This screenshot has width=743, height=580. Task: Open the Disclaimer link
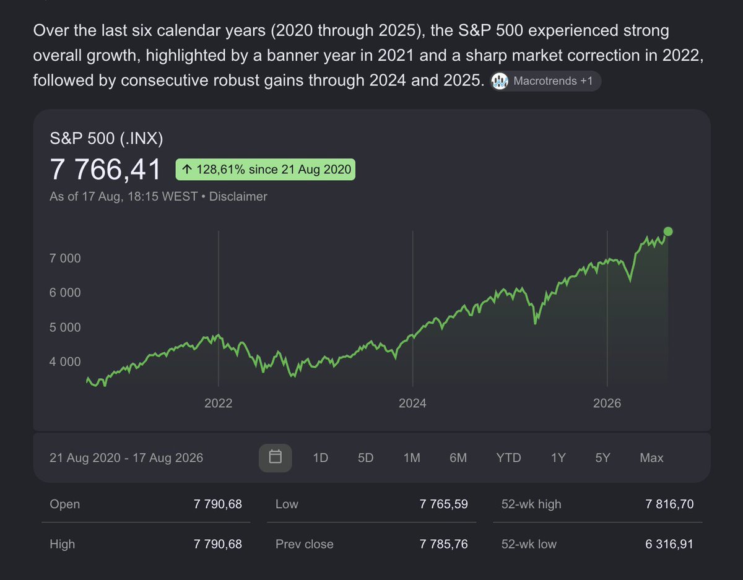pos(238,197)
